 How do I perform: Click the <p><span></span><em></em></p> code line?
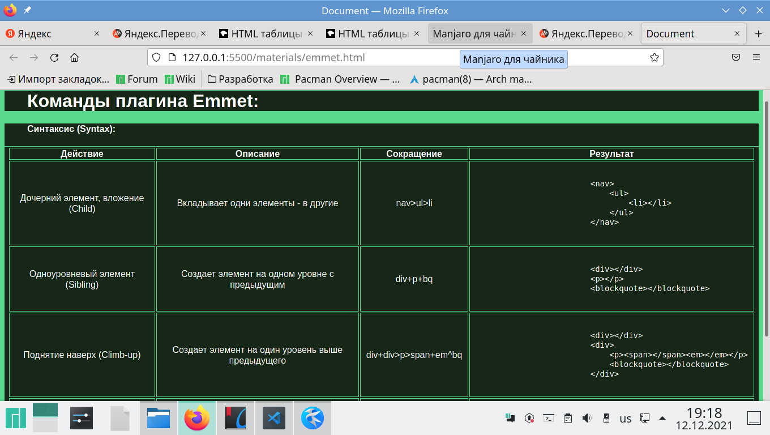pyautogui.click(x=678, y=355)
